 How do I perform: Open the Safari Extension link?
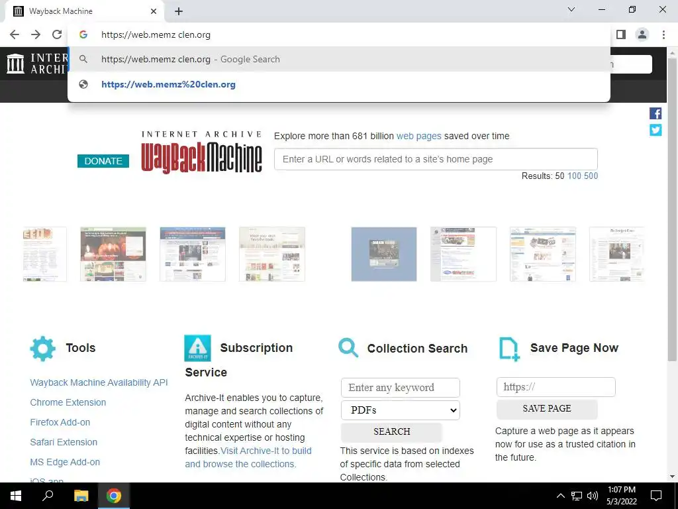(64, 442)
